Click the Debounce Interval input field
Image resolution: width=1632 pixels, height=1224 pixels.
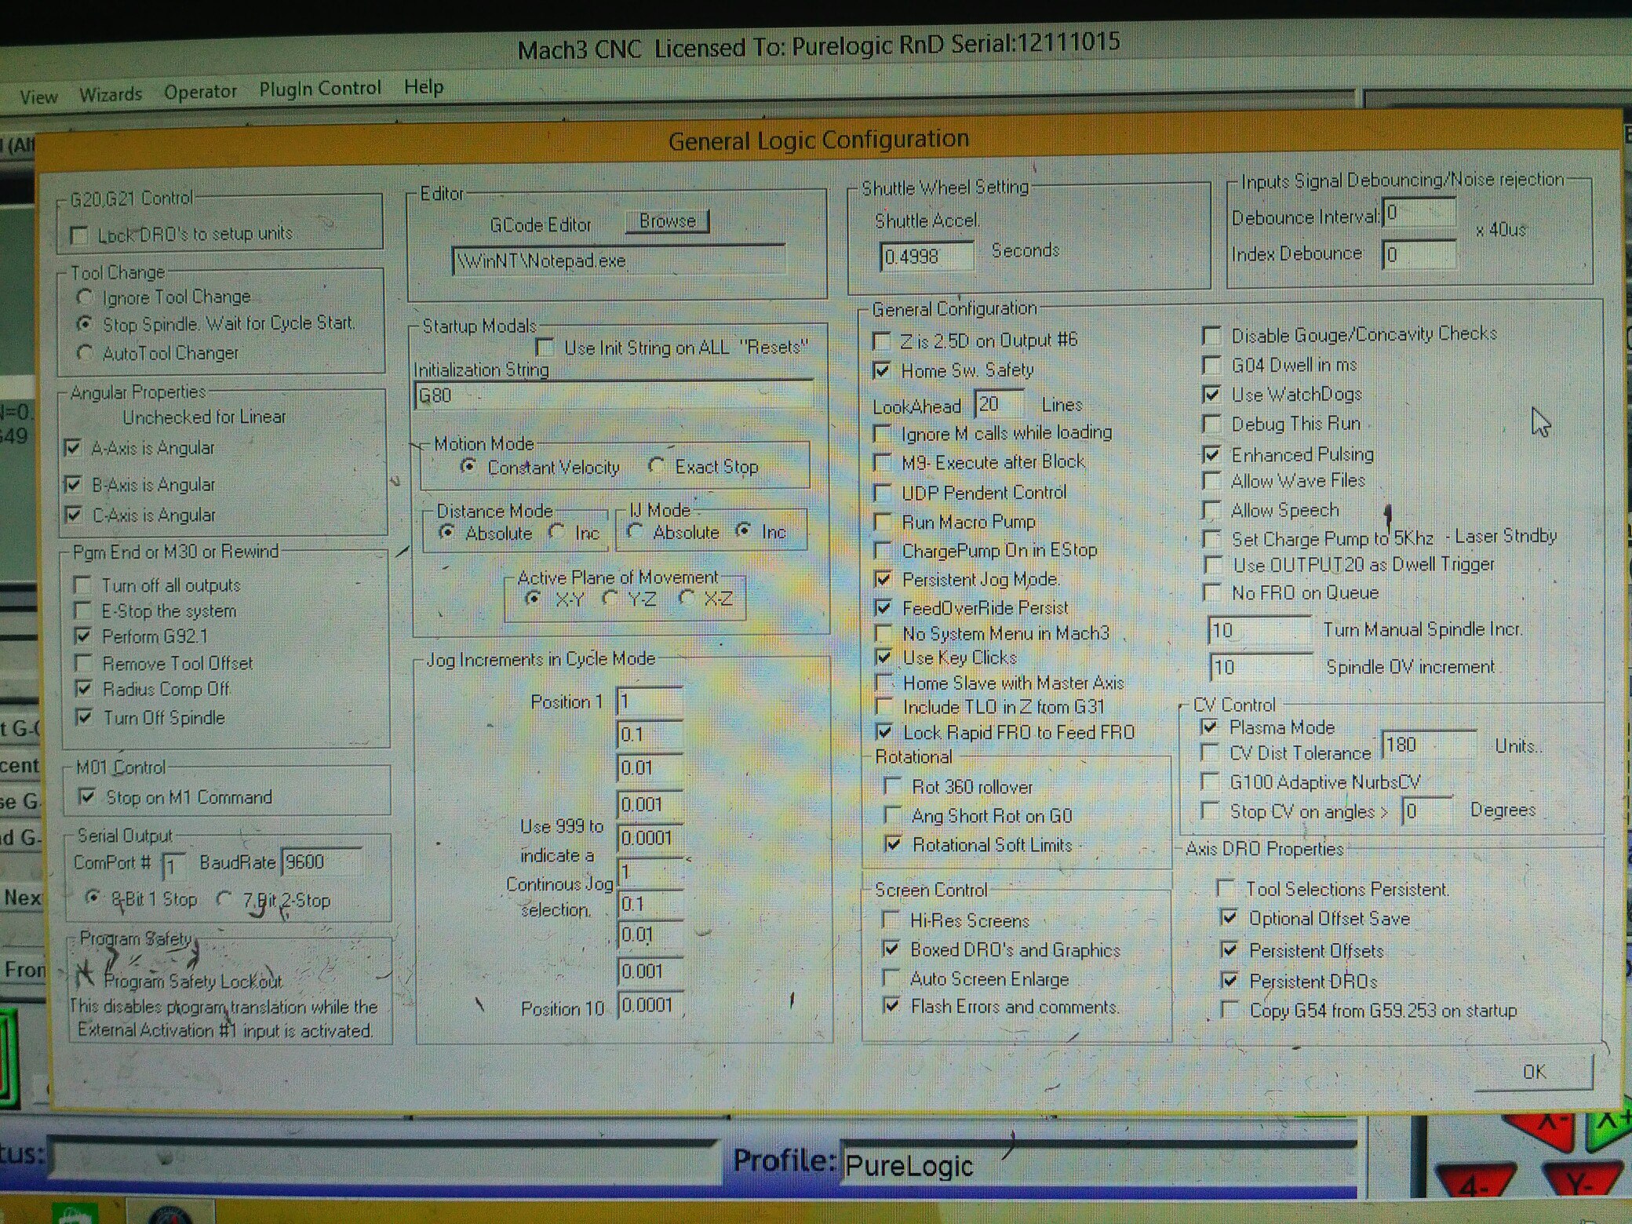click(x=1419, y=213)
